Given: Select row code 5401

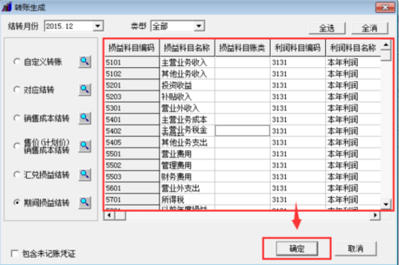Looking at the screenshot, I should tap(132, 120).
